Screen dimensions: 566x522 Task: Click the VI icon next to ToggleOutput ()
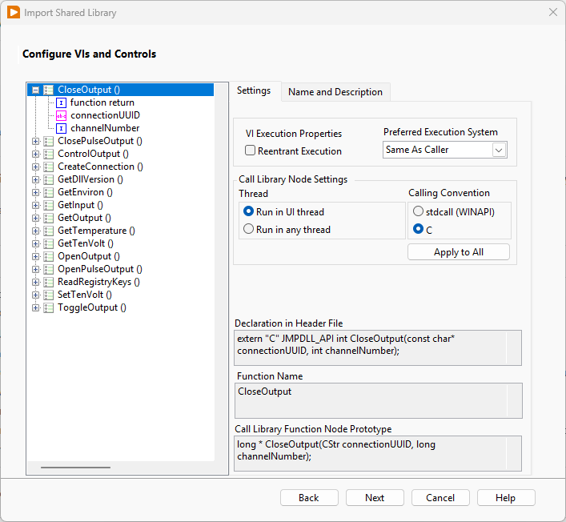point(49,307)
